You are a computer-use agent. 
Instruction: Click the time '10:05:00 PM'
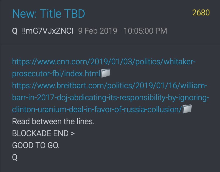click(145, 31)
